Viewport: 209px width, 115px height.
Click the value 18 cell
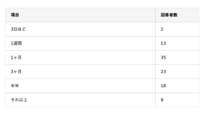[x=163, y=86]
